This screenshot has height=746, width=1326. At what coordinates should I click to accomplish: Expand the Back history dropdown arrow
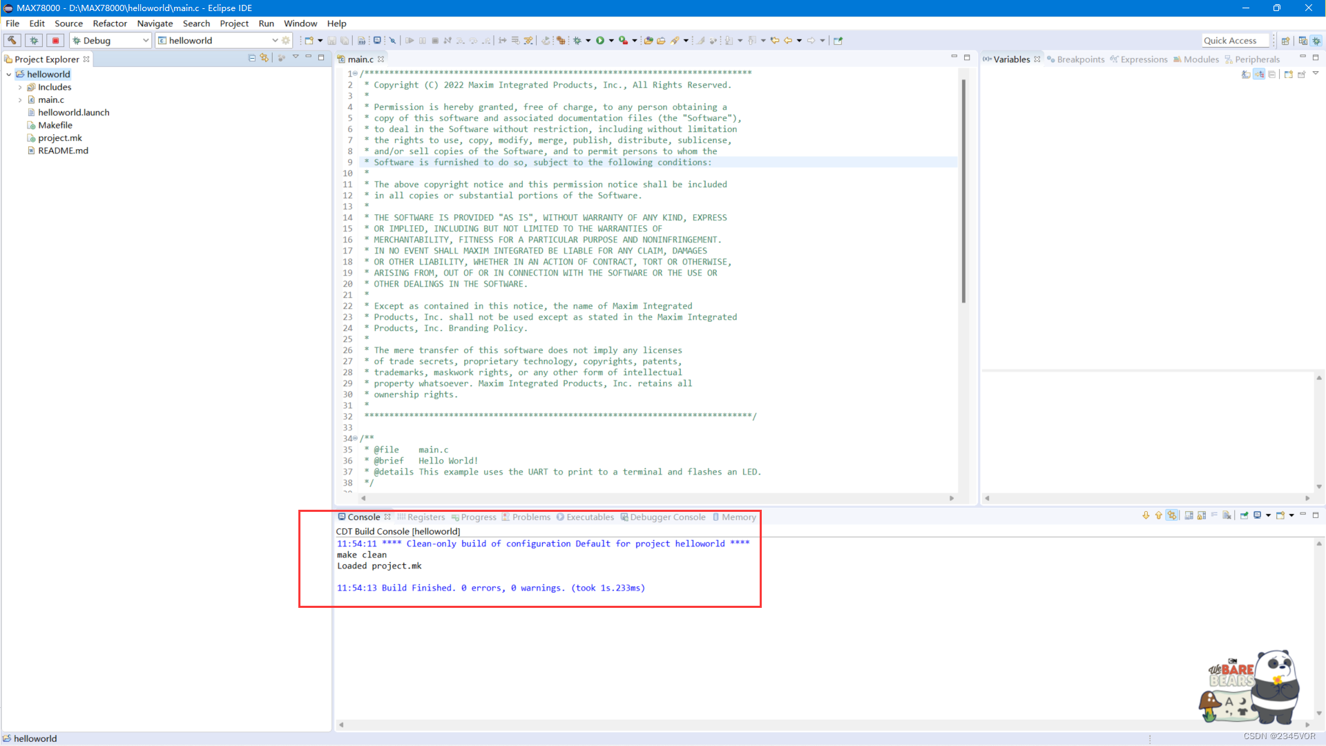(799, 40)
